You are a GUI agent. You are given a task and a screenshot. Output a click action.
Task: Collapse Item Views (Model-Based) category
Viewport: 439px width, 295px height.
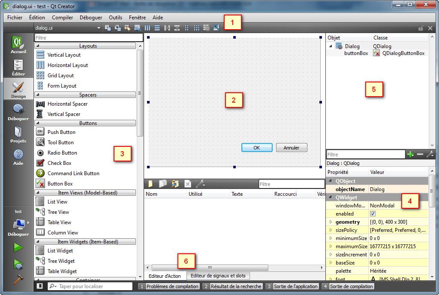click(85, 193)
